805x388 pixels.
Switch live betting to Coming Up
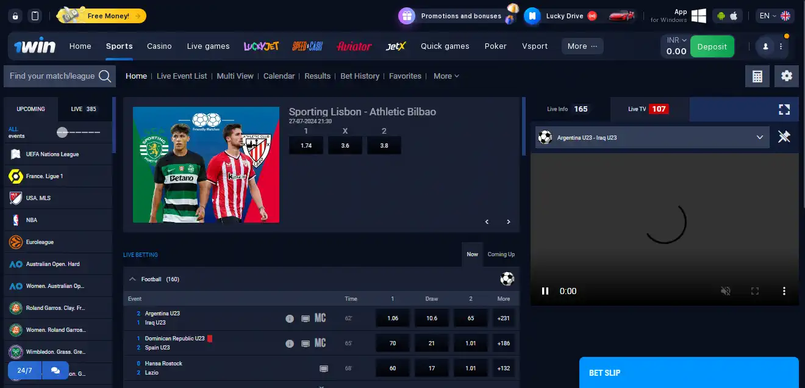tap(501, 254)
